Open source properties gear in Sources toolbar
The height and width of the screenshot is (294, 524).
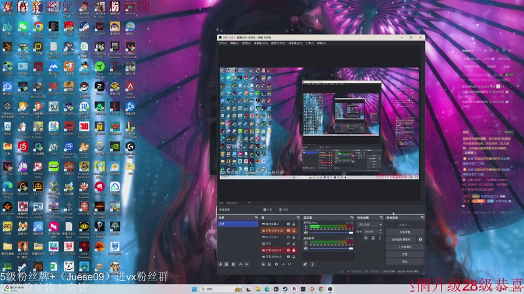(276, 265)
